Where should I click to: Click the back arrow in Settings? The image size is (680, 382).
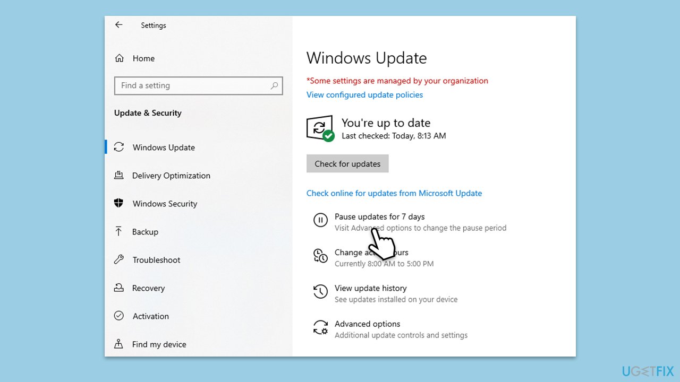click(x=118, y=25)
